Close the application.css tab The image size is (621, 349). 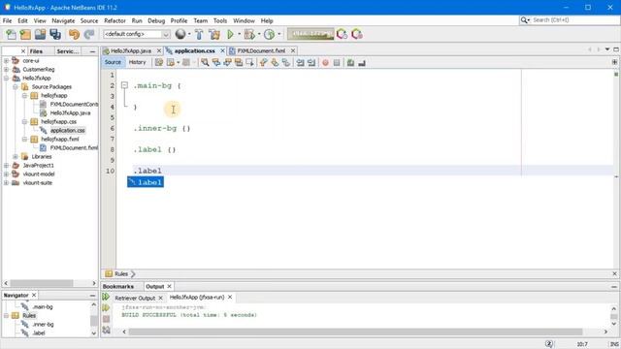pos(222,50)
